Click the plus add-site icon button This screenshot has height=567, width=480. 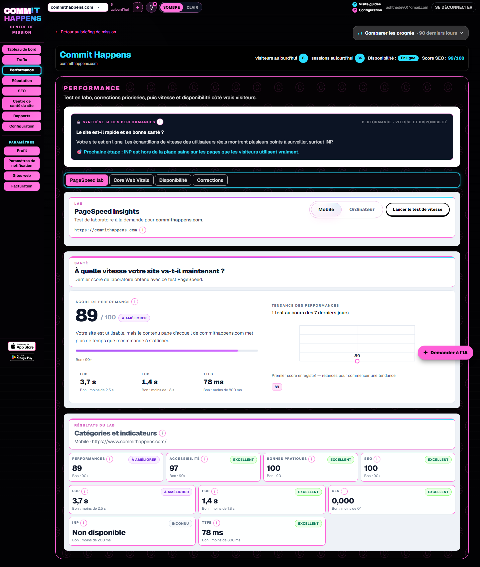click(x=138, y=7)
